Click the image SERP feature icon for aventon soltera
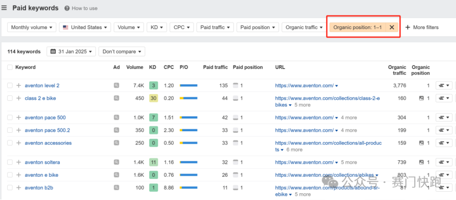The width and height of the screenshot is (456, 200). (421, 162)
